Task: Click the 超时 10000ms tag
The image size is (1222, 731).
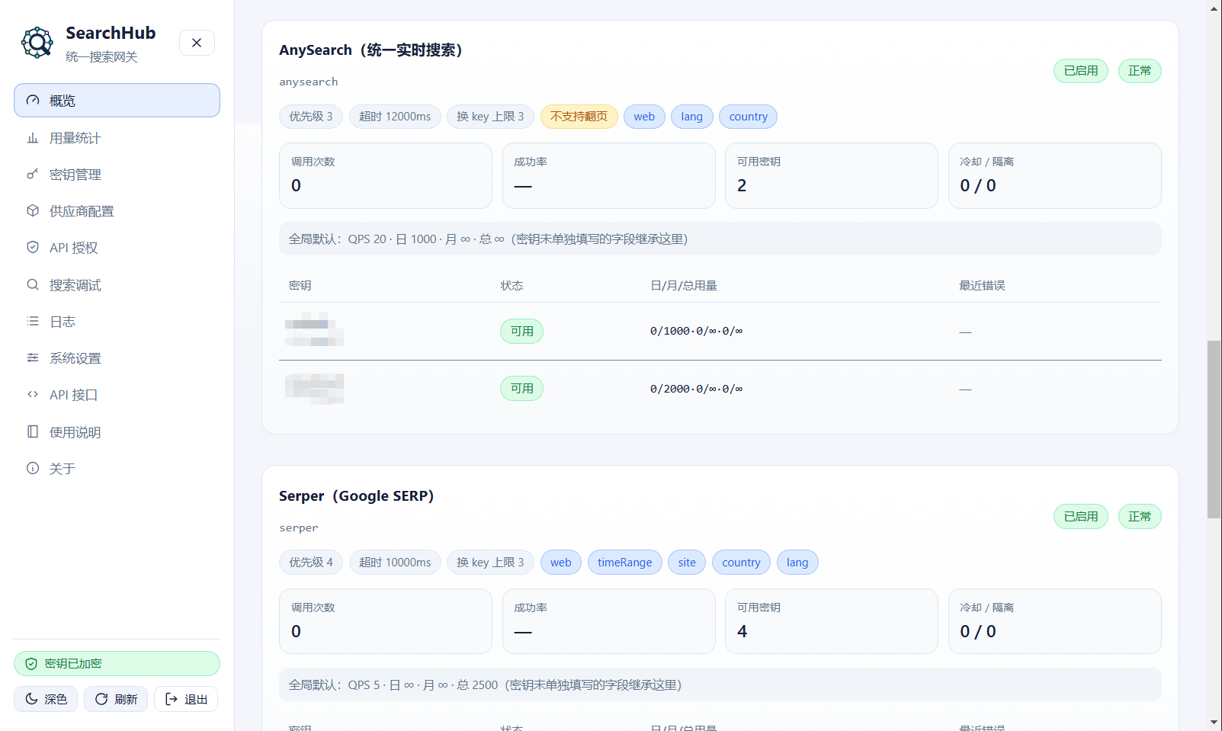Action: [395, 563]
